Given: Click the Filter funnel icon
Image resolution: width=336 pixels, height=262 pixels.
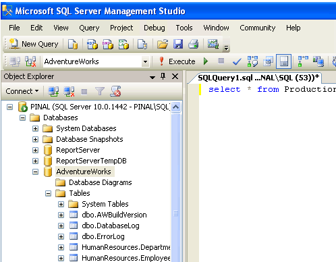Looking at the screenshot, I should (100, 91).
